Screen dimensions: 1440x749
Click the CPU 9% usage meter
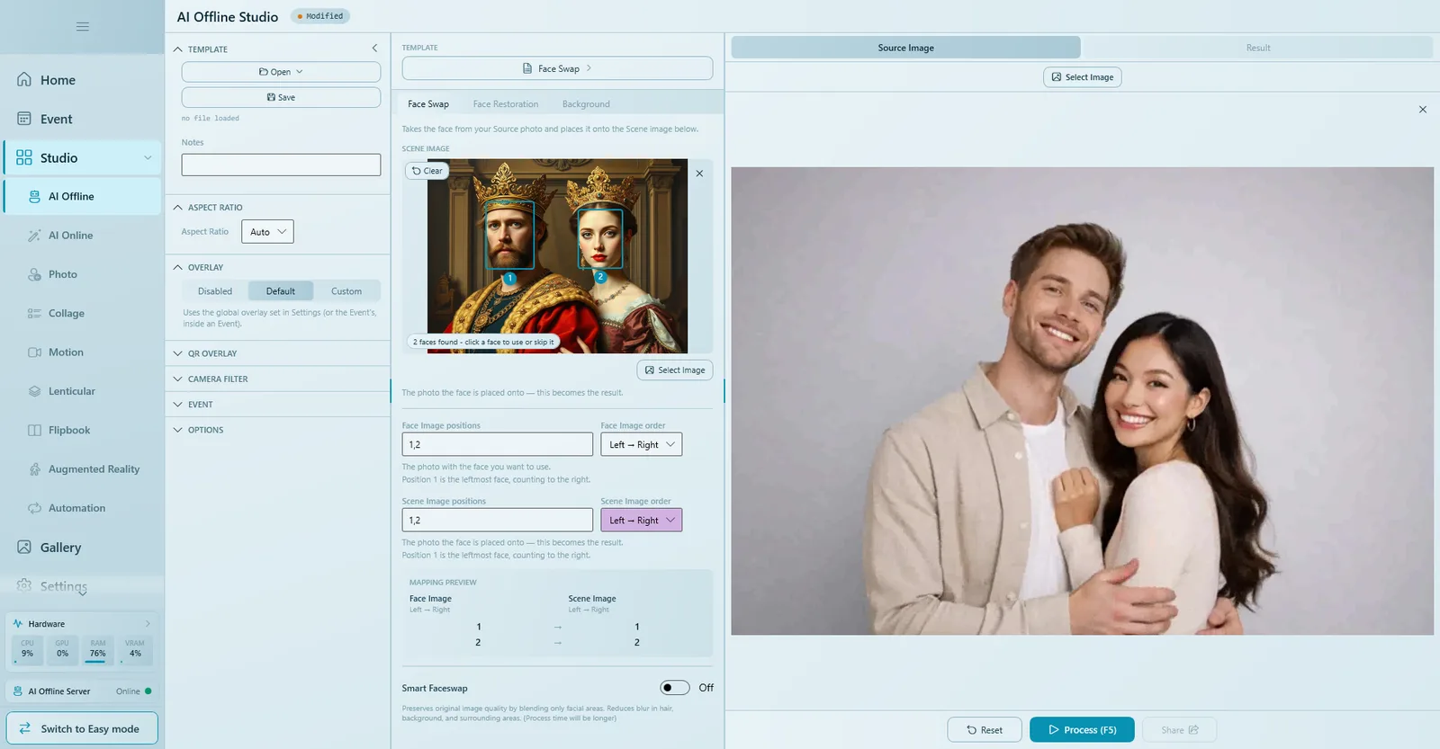pyautogui.click(x=27, y=650)
